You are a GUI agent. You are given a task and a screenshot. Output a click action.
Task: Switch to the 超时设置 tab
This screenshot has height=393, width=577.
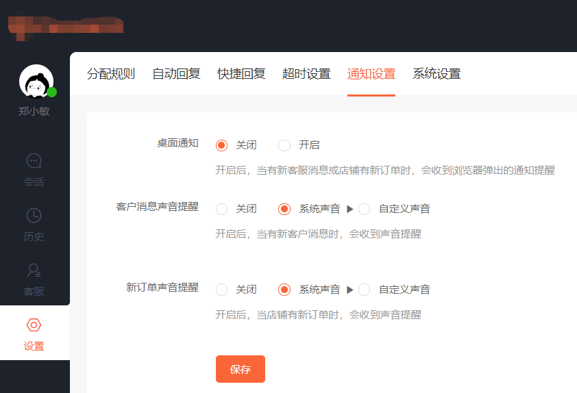(x=306, y=74)
